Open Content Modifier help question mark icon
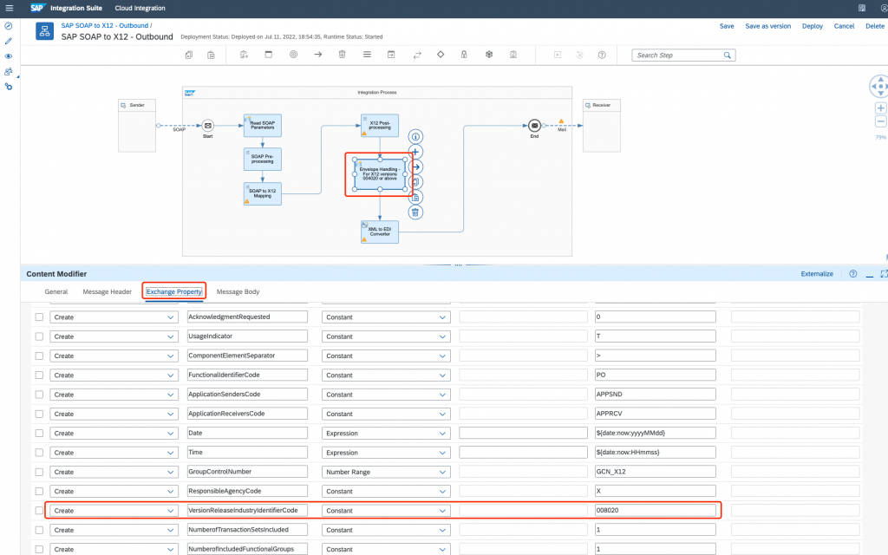 853,274
